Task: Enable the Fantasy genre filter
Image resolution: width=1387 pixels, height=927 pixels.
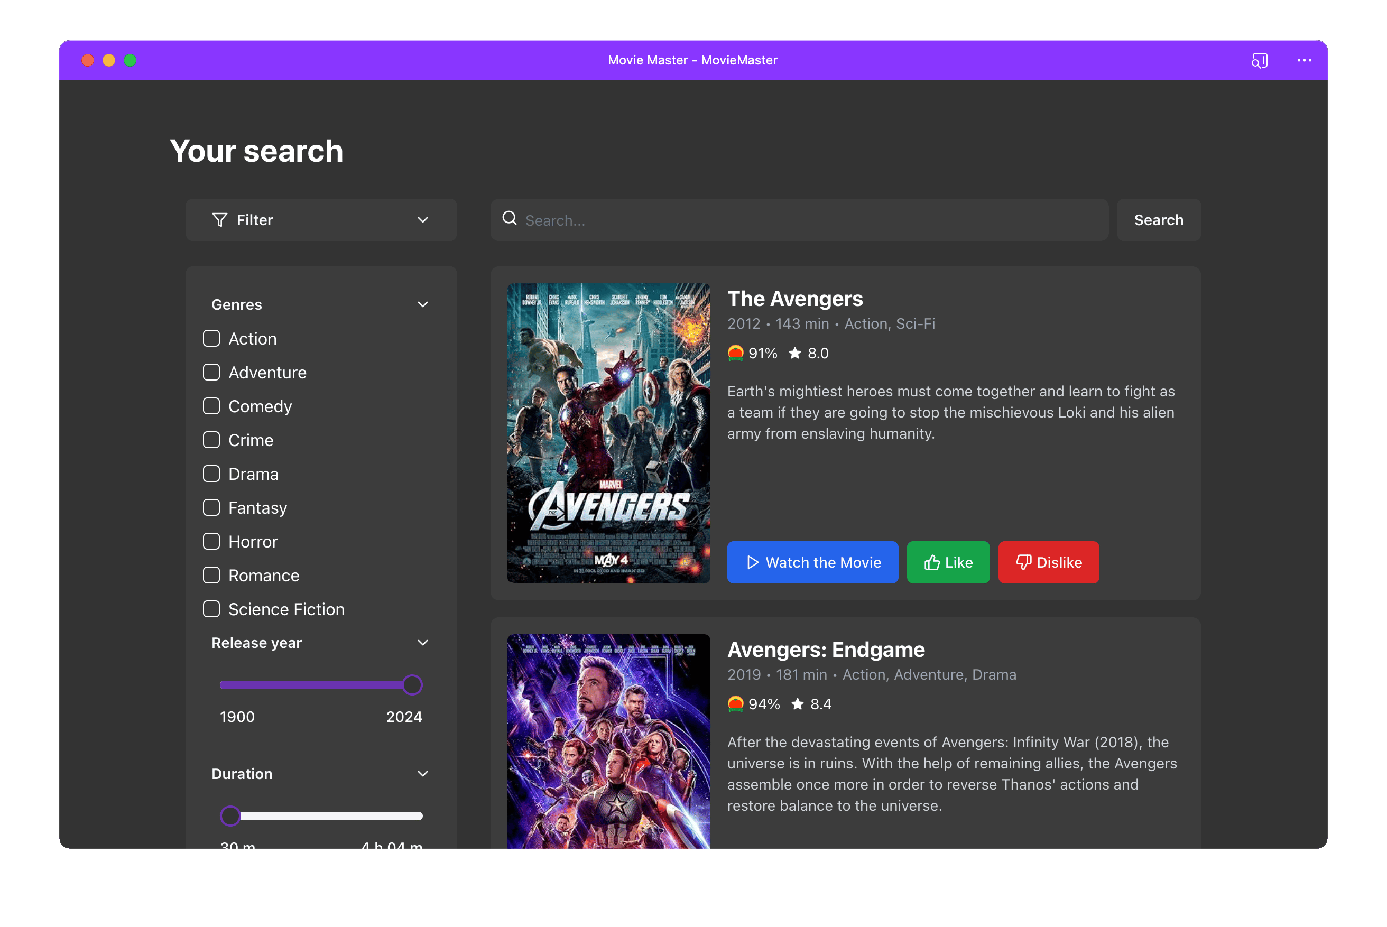Action: click(211, 508)
